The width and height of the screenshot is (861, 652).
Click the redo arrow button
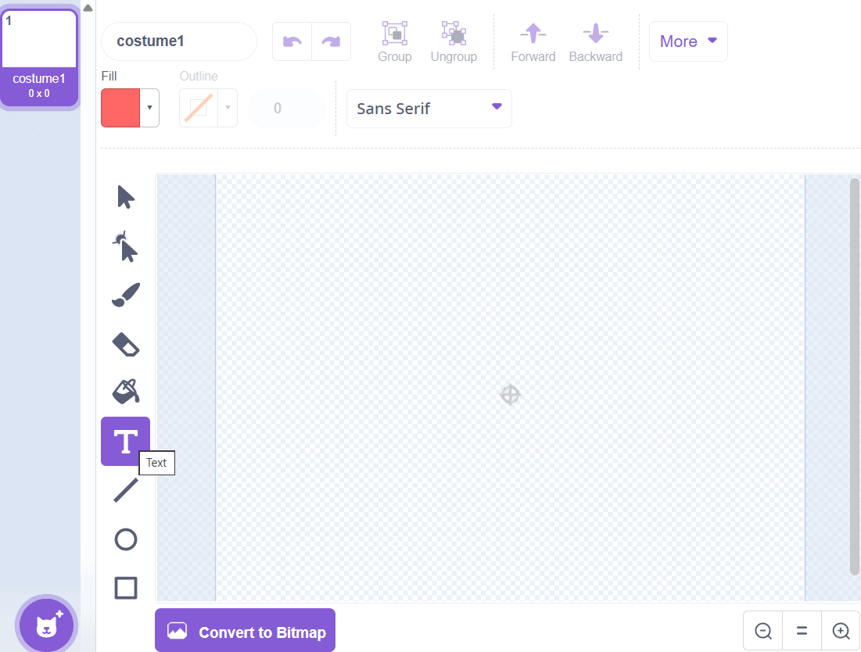click(331, 41)
